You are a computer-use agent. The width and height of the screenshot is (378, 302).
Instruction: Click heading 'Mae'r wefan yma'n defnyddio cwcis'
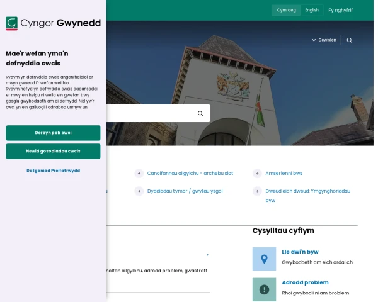[x=37, y=59]
